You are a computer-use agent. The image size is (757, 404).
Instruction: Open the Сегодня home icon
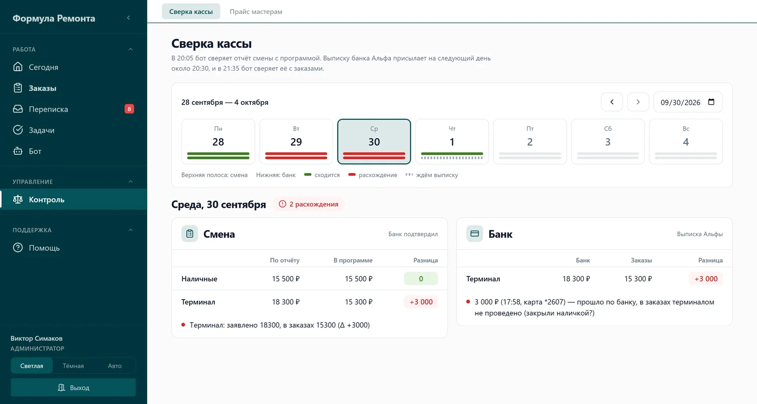(18, 67)
